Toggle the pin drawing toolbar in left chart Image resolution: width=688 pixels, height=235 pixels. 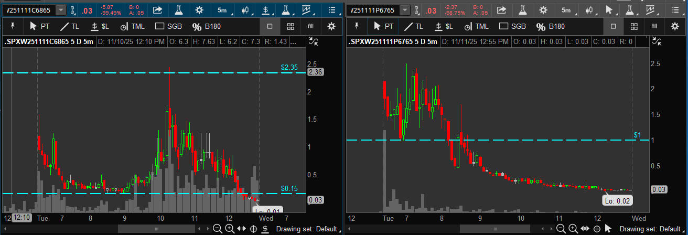pyautogui.click(x=13, y=26)
